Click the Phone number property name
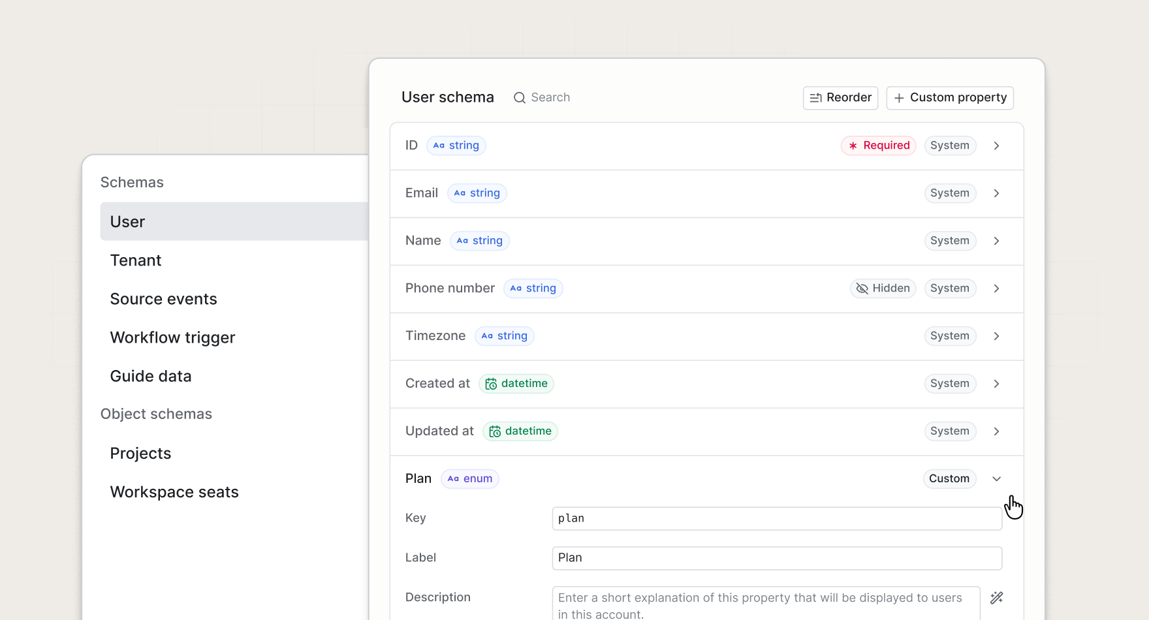 click(x=450, y=288)
